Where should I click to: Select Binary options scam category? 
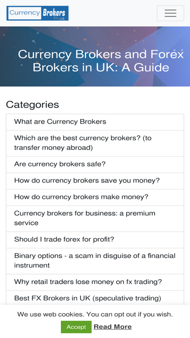pos(95,261)
